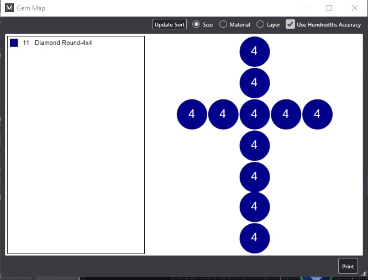Click the bottom gem circle of the cross
368x280 pixels.
point(254,238)
